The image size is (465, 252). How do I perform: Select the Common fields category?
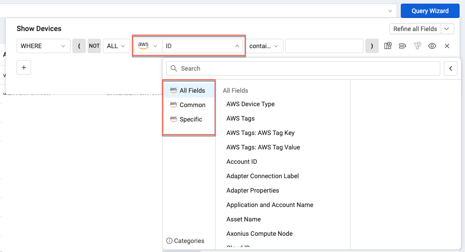point(189,105)
